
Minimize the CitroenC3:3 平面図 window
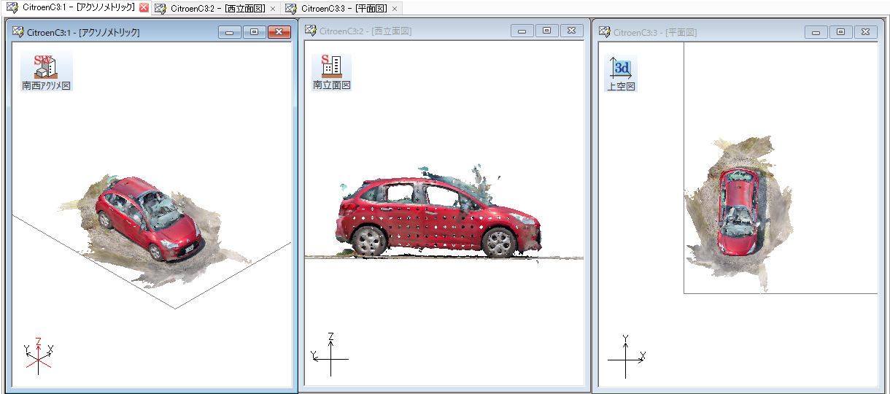coord(816,32)
